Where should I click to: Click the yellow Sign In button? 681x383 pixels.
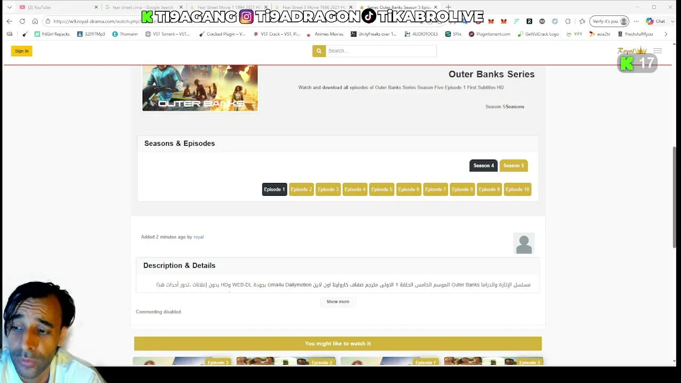click(x=22, y=51)
